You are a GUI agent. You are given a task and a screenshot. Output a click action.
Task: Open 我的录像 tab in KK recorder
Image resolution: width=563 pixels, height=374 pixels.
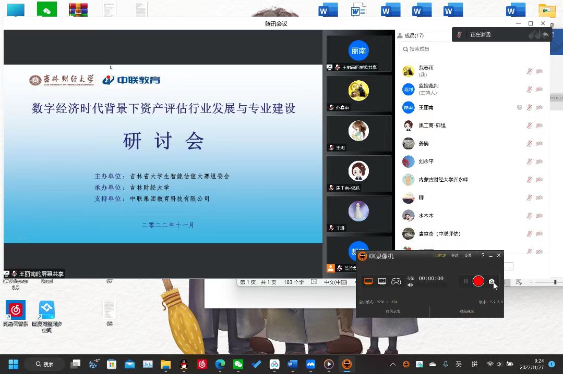click(393, 311)
